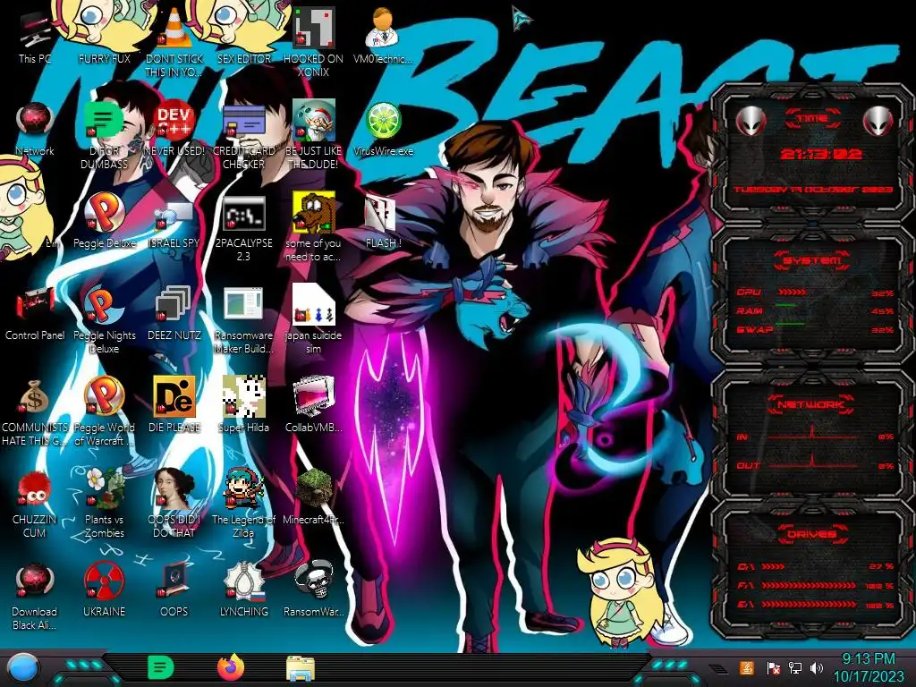Select the COMMUNISTS HATE THIS money bag icon
The width and height of the screenshot is (916, 687).
pyautogui.click(x=34, y=397)
